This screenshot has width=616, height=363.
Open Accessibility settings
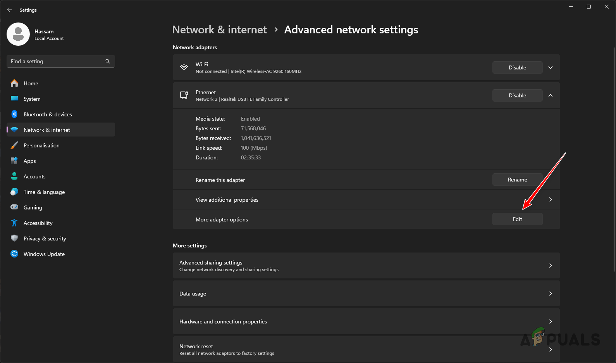[x=38, y=223]
